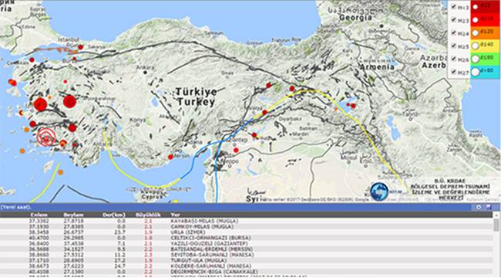Toggle the M≥7 magnitude checkbox
Image resolution: width=501 pixels, height=278 pixels.
coord(454,72)
